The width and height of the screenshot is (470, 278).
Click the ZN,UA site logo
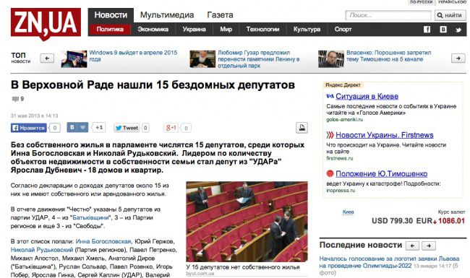pyautogui.click(x=46, y=24)
